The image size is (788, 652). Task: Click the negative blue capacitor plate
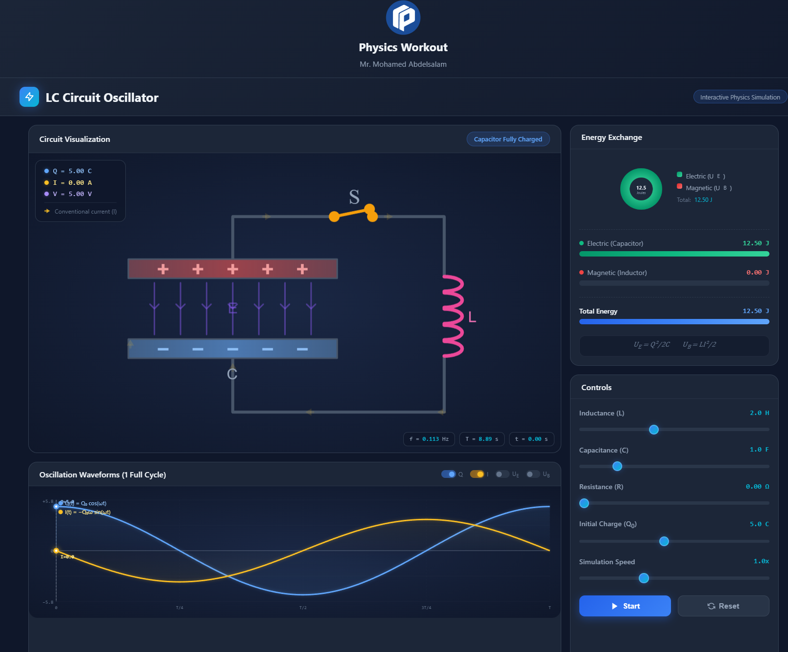pyautogui.click(x=233, y=349)
